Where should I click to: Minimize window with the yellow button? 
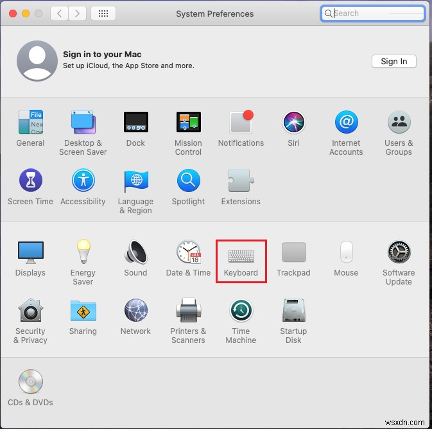[x=26, y=13]
